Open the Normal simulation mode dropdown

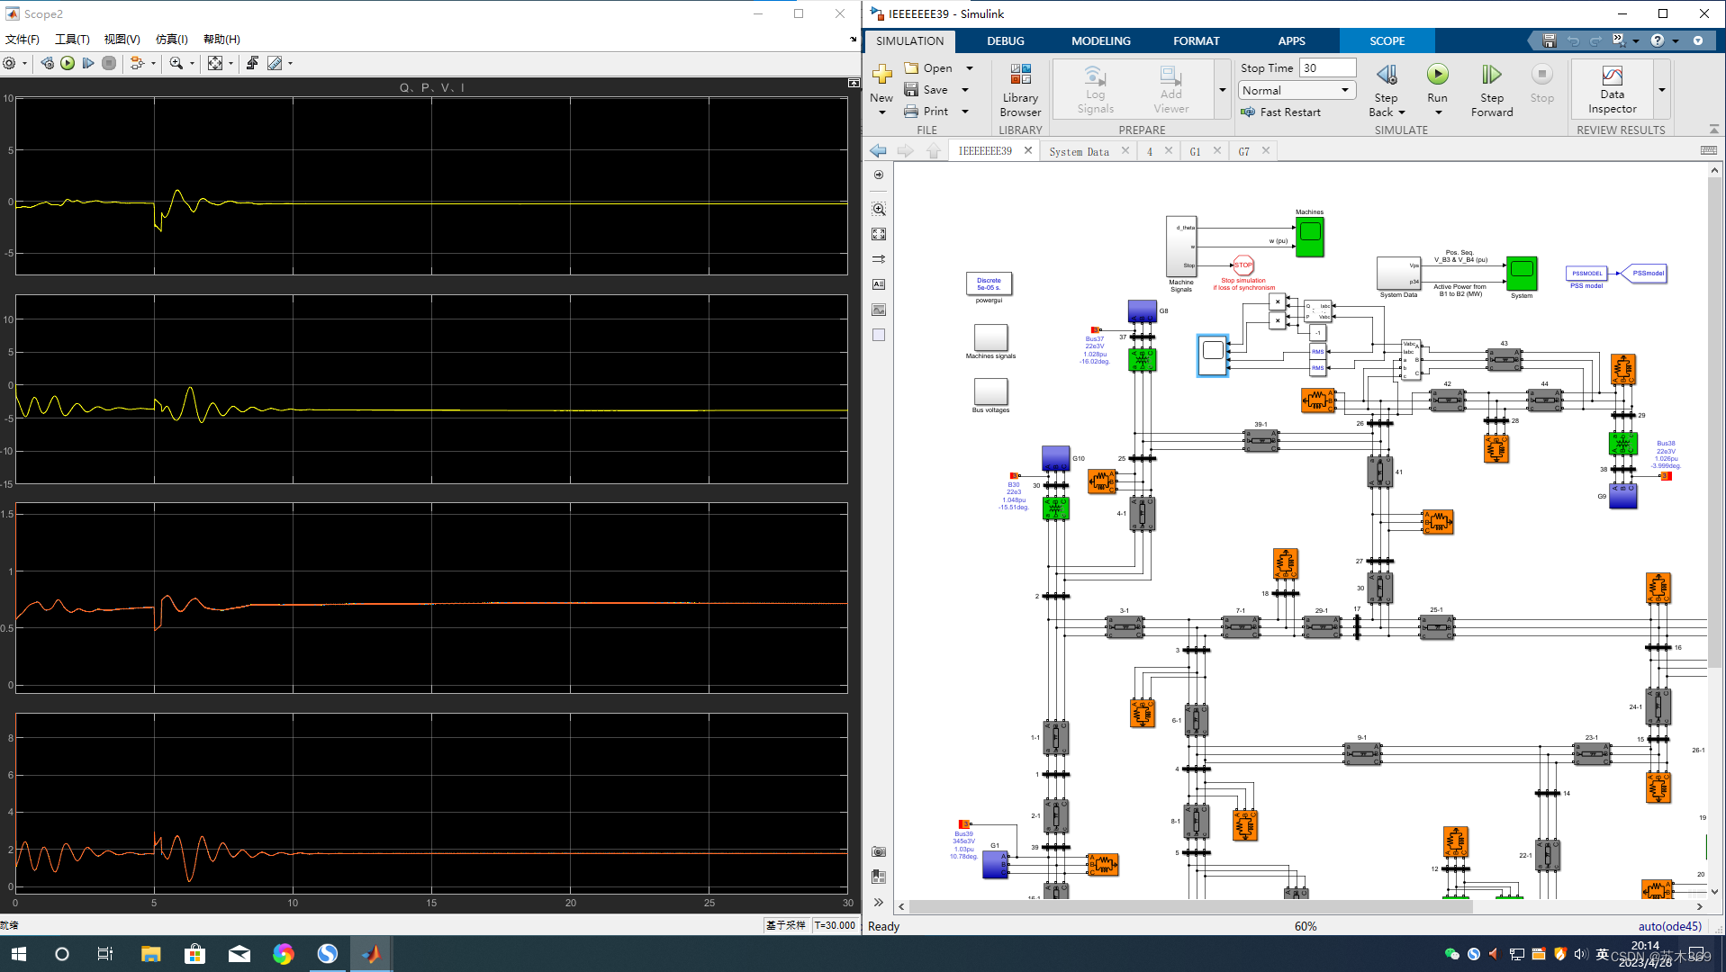(x=1297, y=90)
